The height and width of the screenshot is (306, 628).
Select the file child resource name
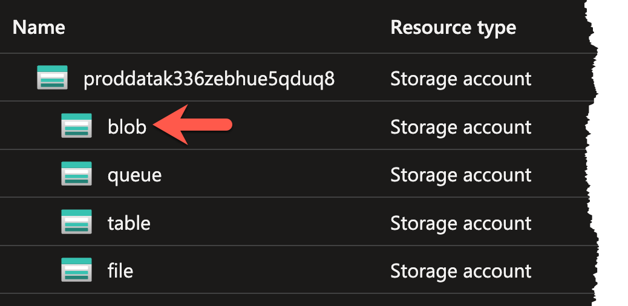coord(120,271)
